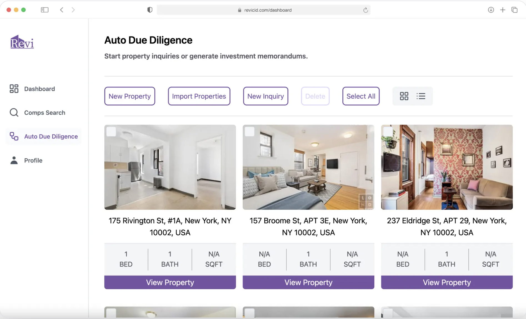The height and width of the screenshot is (319, 526).
Task: Click the Revi logo
Action: click(x=22, y=42)
